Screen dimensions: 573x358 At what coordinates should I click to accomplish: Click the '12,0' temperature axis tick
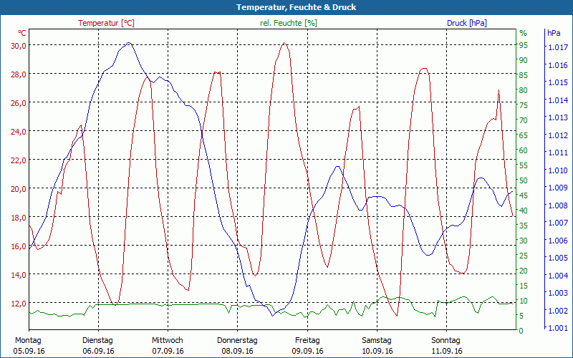point(19,303)
